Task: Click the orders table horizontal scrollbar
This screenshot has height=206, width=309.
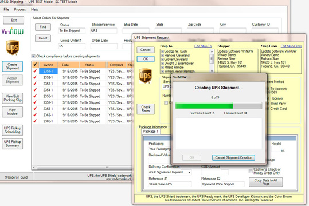Action: 82,168
